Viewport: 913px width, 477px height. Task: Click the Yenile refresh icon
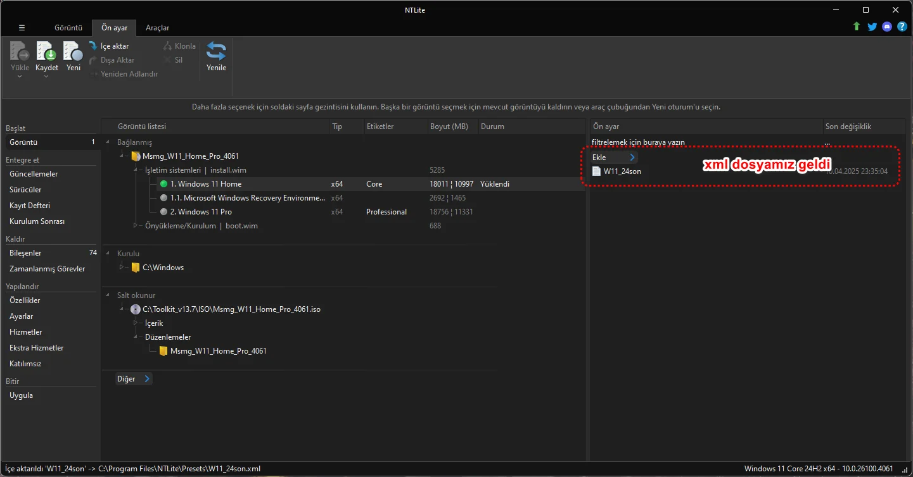coord(216,53)
